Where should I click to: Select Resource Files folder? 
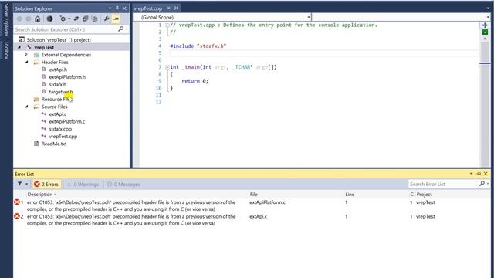click(56, 100)
